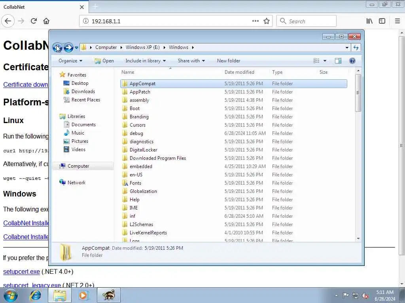Viewport: 405px width, 303px height.
Task: Select the Boot folder icon
Action: [125, 108]
